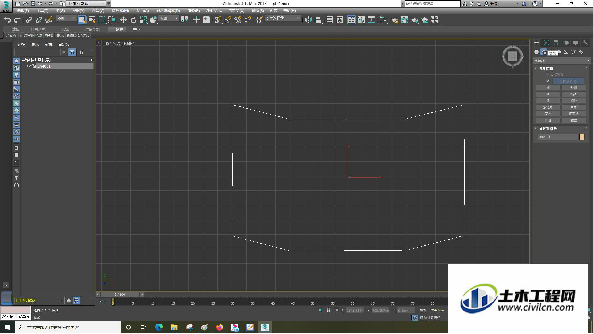The width and height of the screenshot is (593, 334).
Task: Activate Bind to Space Warp tool
Action: click(x=49, y=20)
